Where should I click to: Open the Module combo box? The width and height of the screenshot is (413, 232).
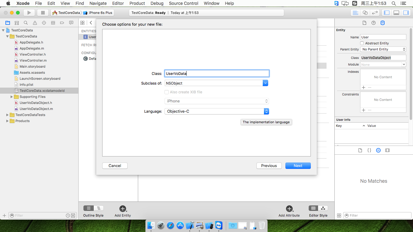pos(404,64)
